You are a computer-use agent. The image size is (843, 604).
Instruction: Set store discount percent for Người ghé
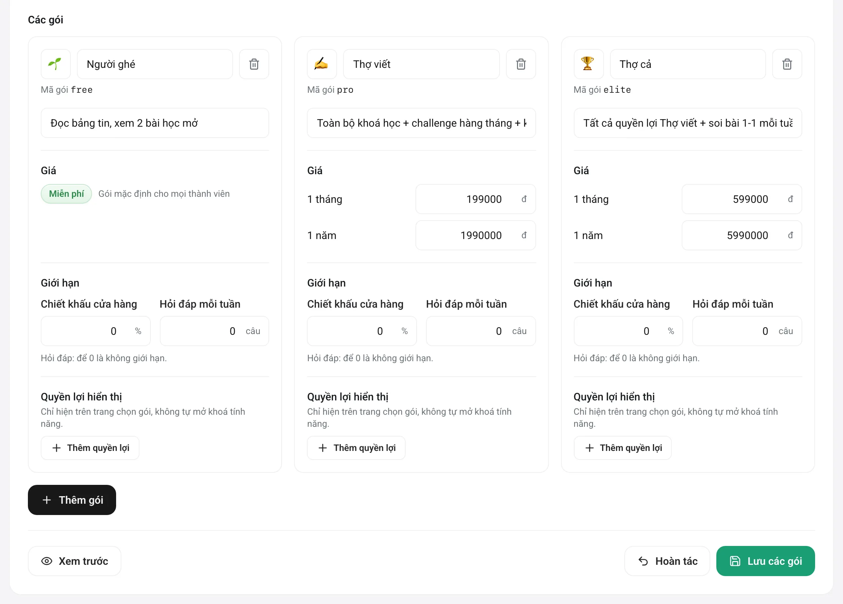pos(96,331)
